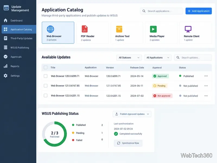Click the Synchronize Now button
217x163 pixels.
pos(128,143)
